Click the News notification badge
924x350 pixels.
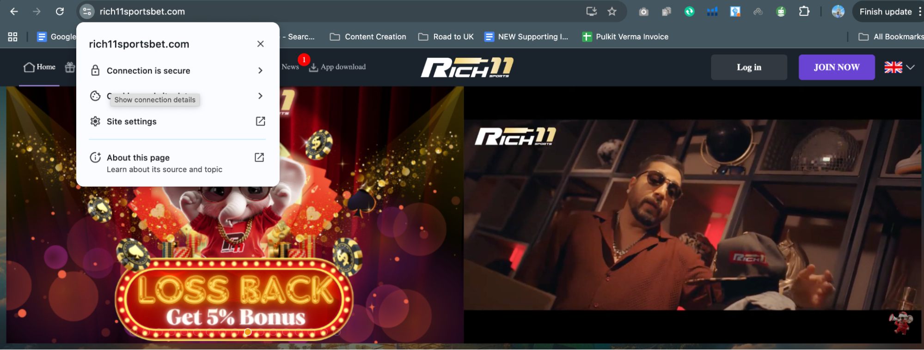[304, 60]
